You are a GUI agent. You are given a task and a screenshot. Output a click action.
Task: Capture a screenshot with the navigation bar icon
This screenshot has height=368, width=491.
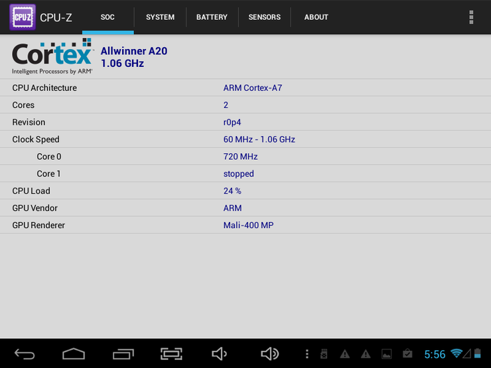click(171, 354)
